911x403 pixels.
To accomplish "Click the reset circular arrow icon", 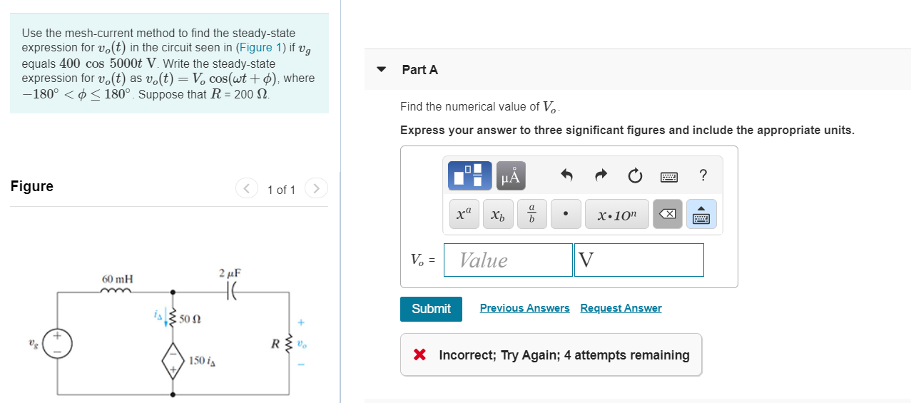I will [x=634, y=175].
